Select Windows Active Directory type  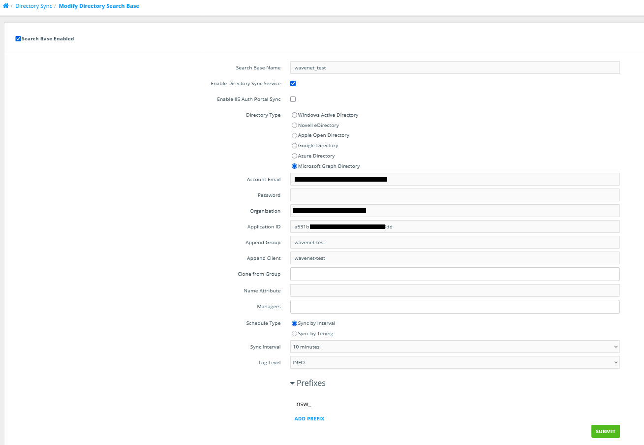[294, 115]
